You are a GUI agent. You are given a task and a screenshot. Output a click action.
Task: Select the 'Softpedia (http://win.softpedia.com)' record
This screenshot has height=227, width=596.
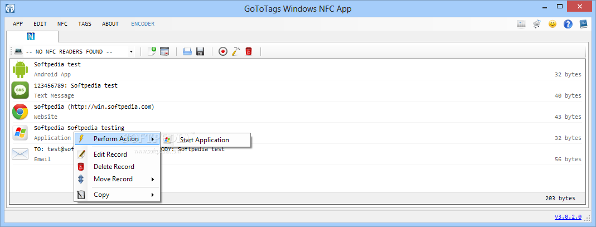(x=297, y=112)
